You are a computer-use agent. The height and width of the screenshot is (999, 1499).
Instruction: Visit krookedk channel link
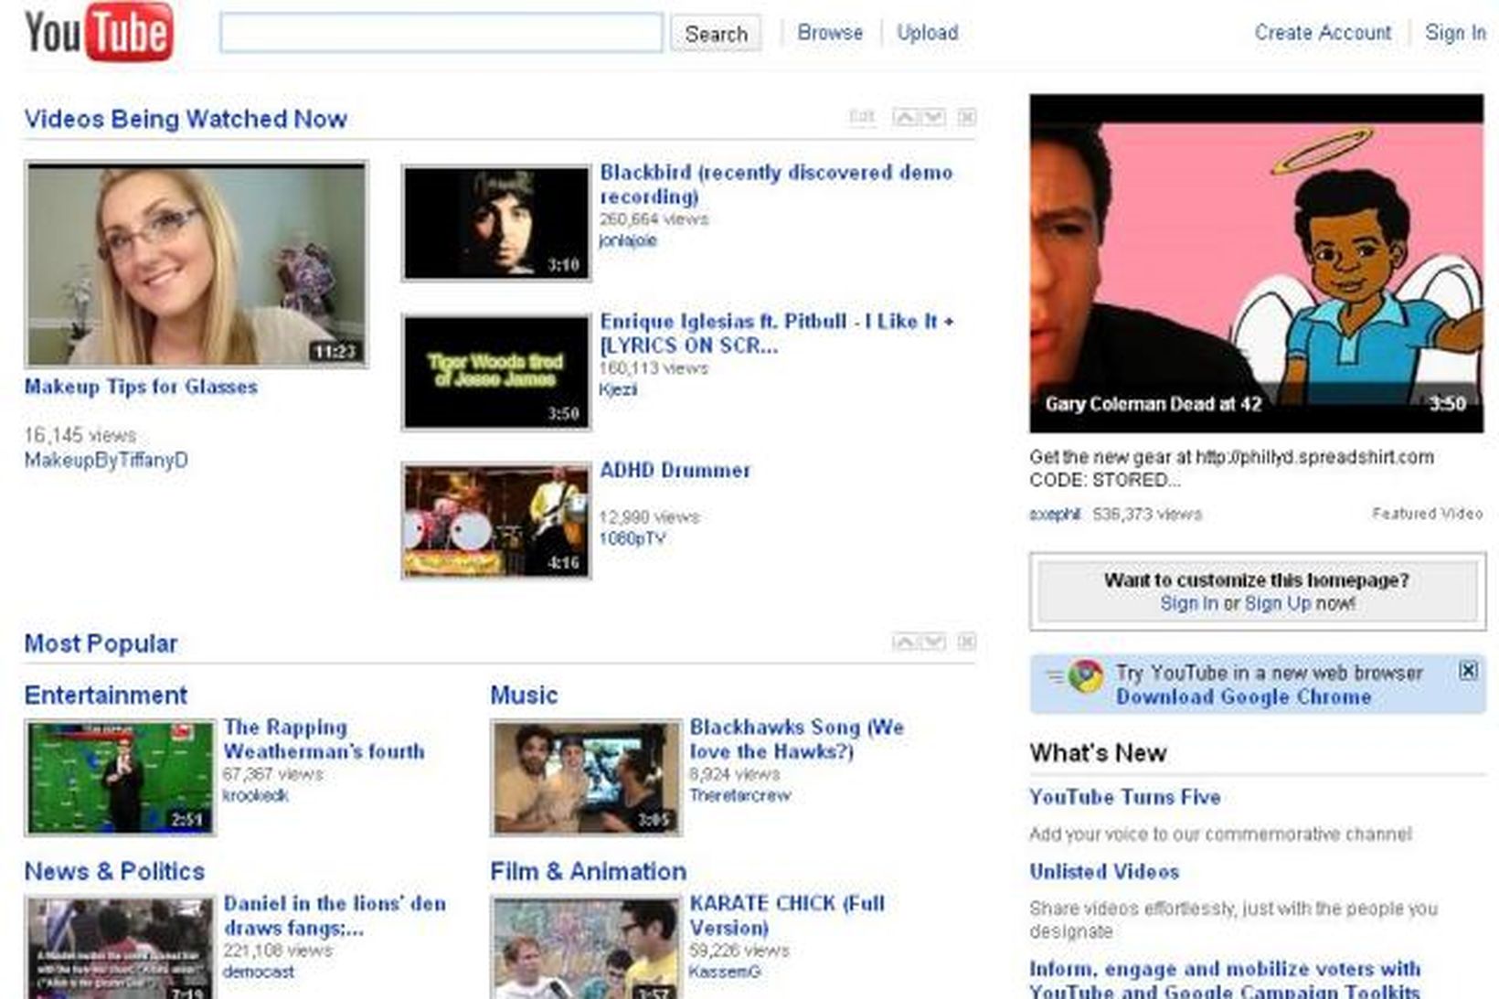click(255, 795)
